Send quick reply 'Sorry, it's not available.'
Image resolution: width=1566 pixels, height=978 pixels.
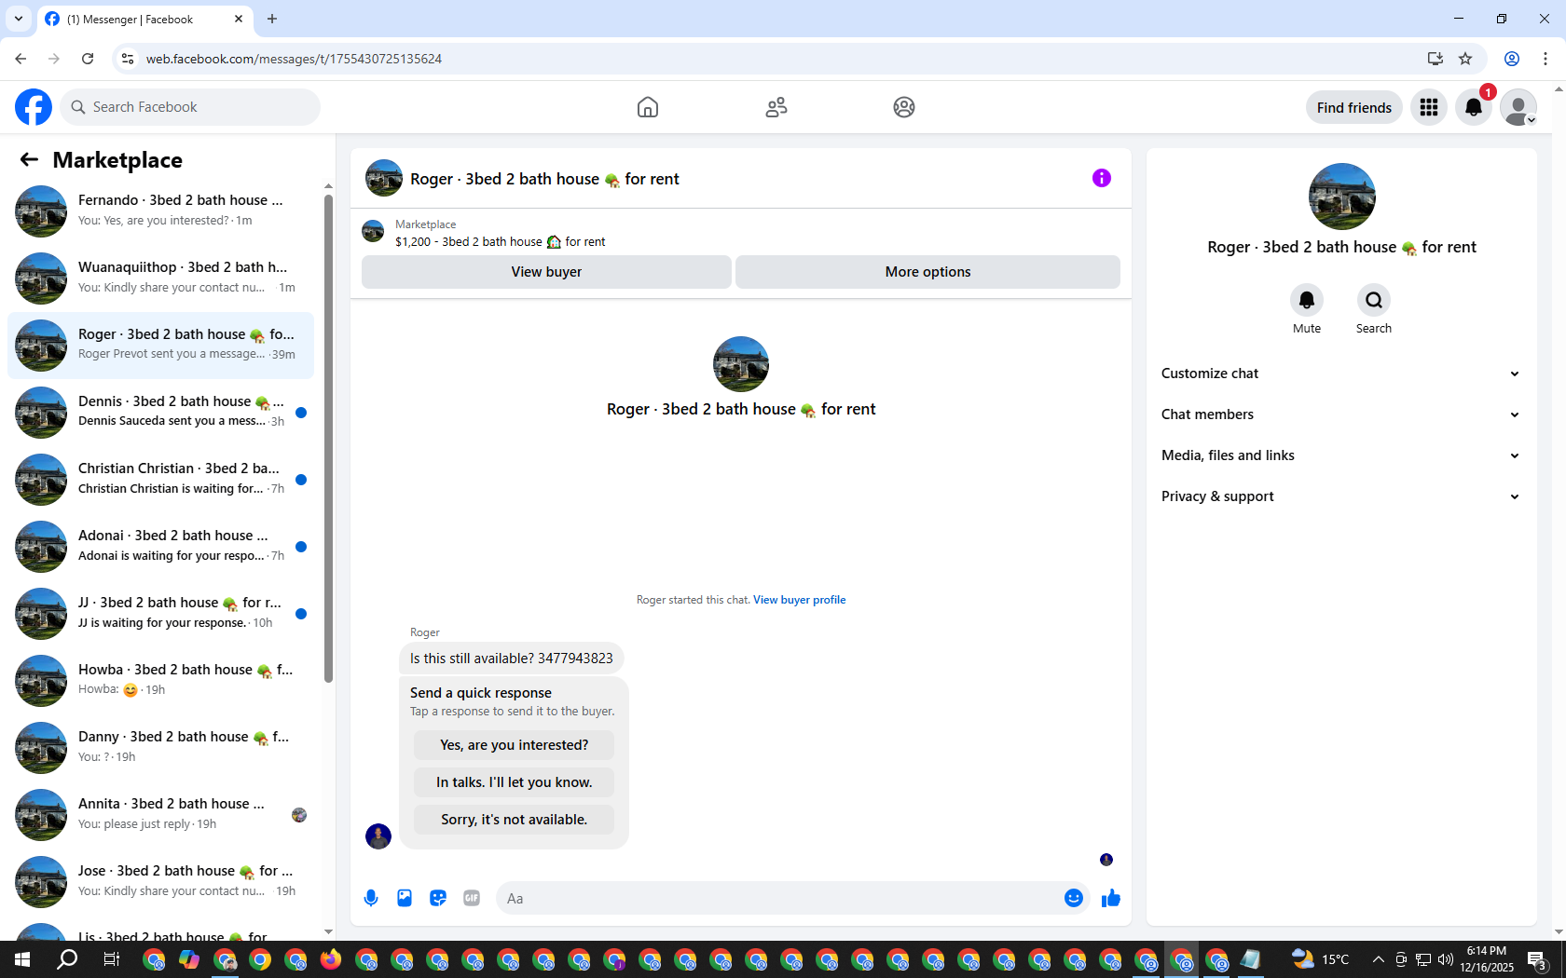tap(514, 820)
